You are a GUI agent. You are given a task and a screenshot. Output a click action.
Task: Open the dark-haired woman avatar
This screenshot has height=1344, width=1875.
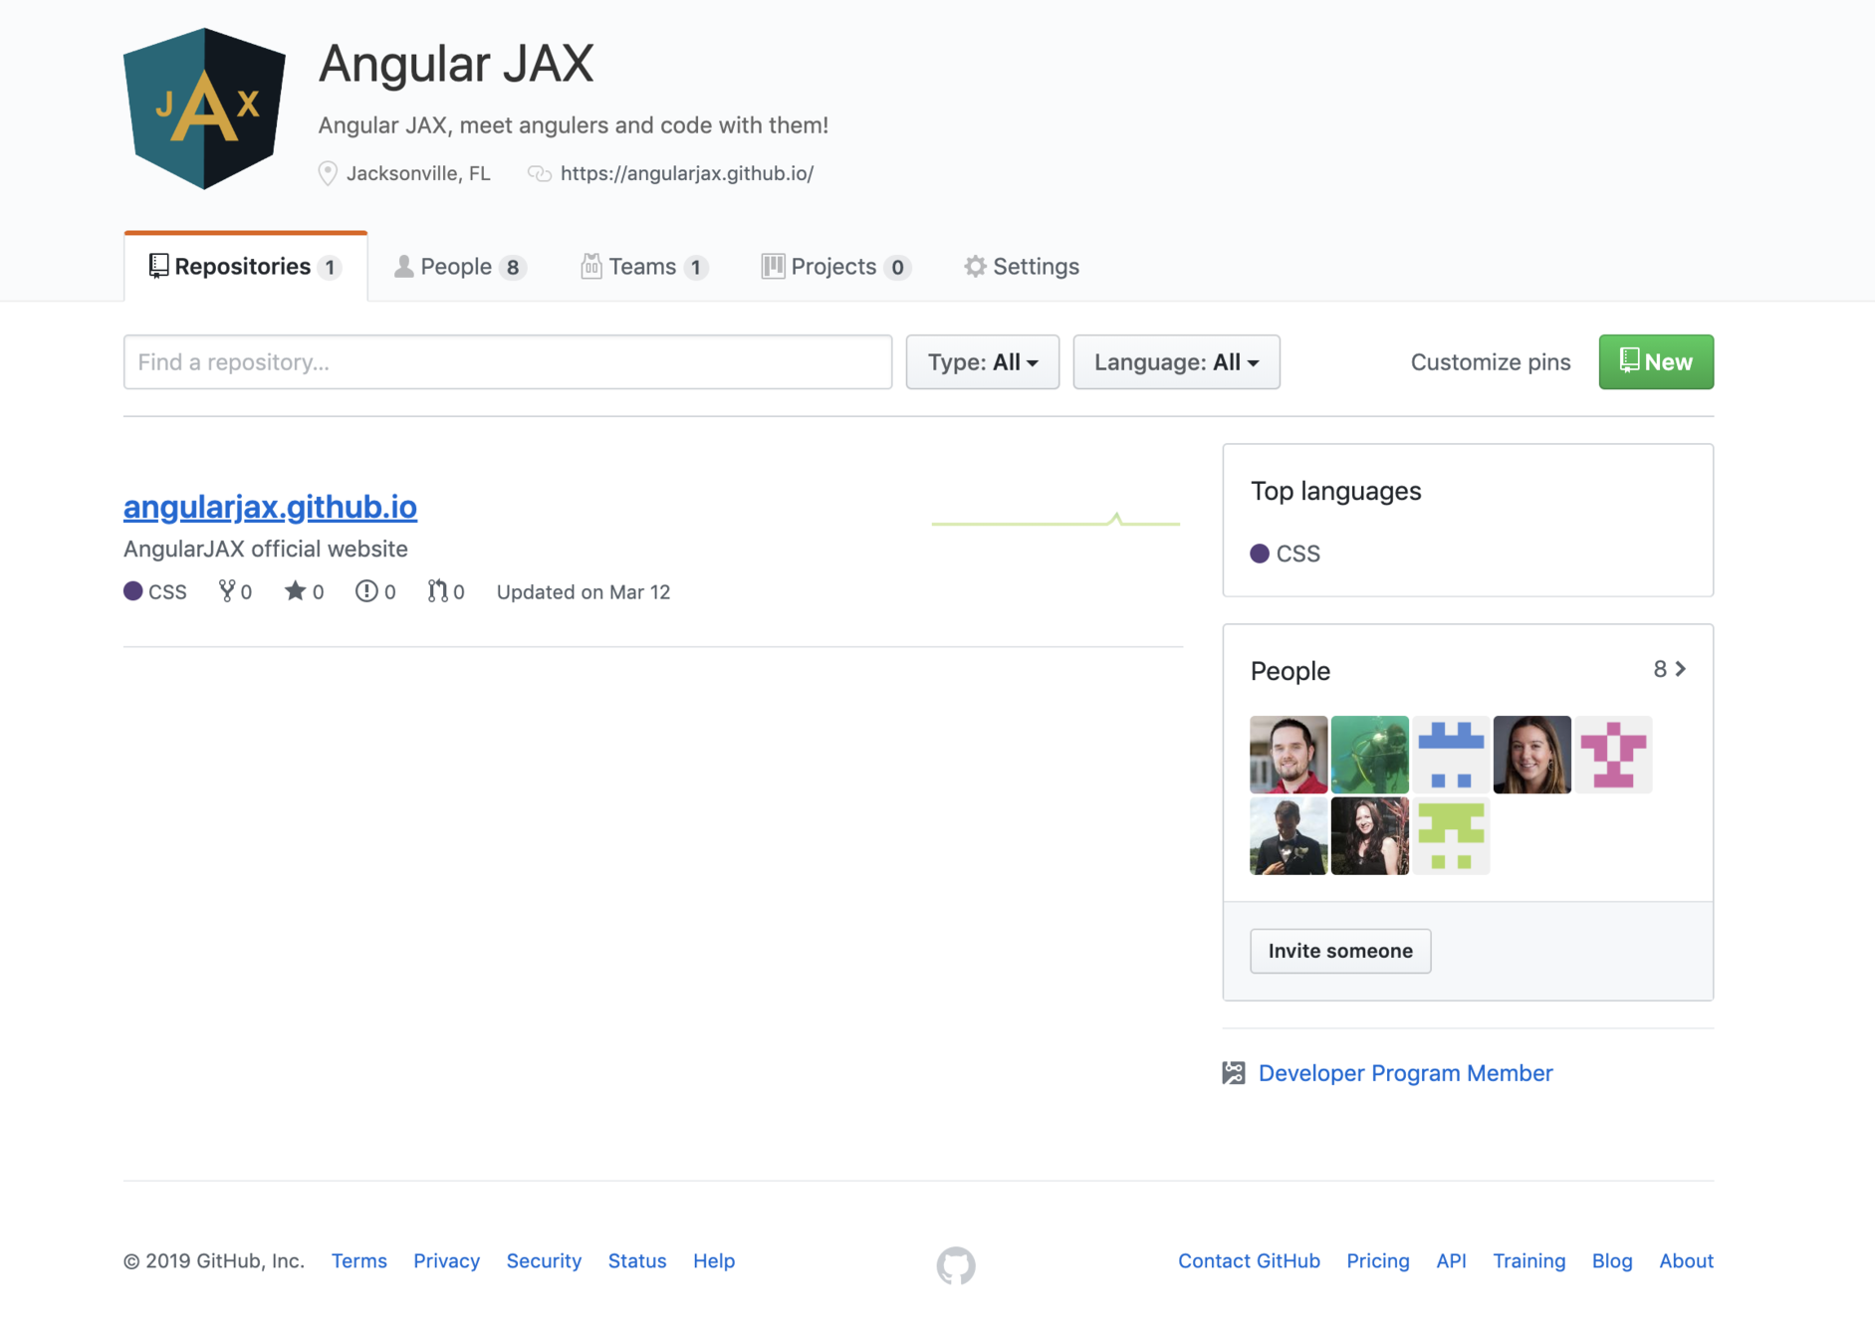point(1370,836)
